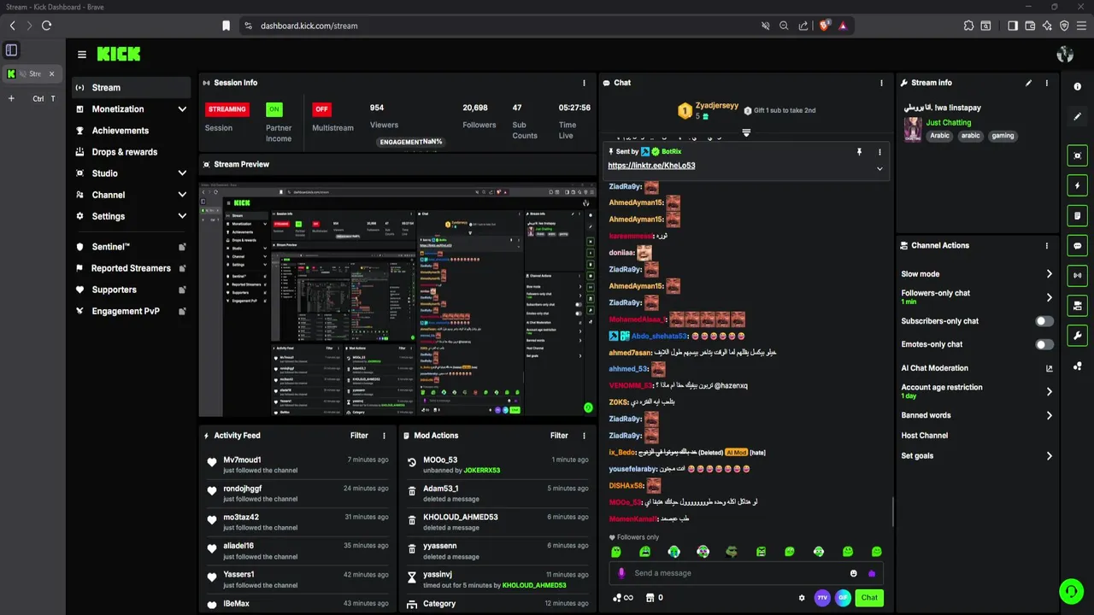Image resolution: width=1094 pixels, height=615 pixels.
Task: Open Banned words settings arrow
Action: [x=1049, y=415]
